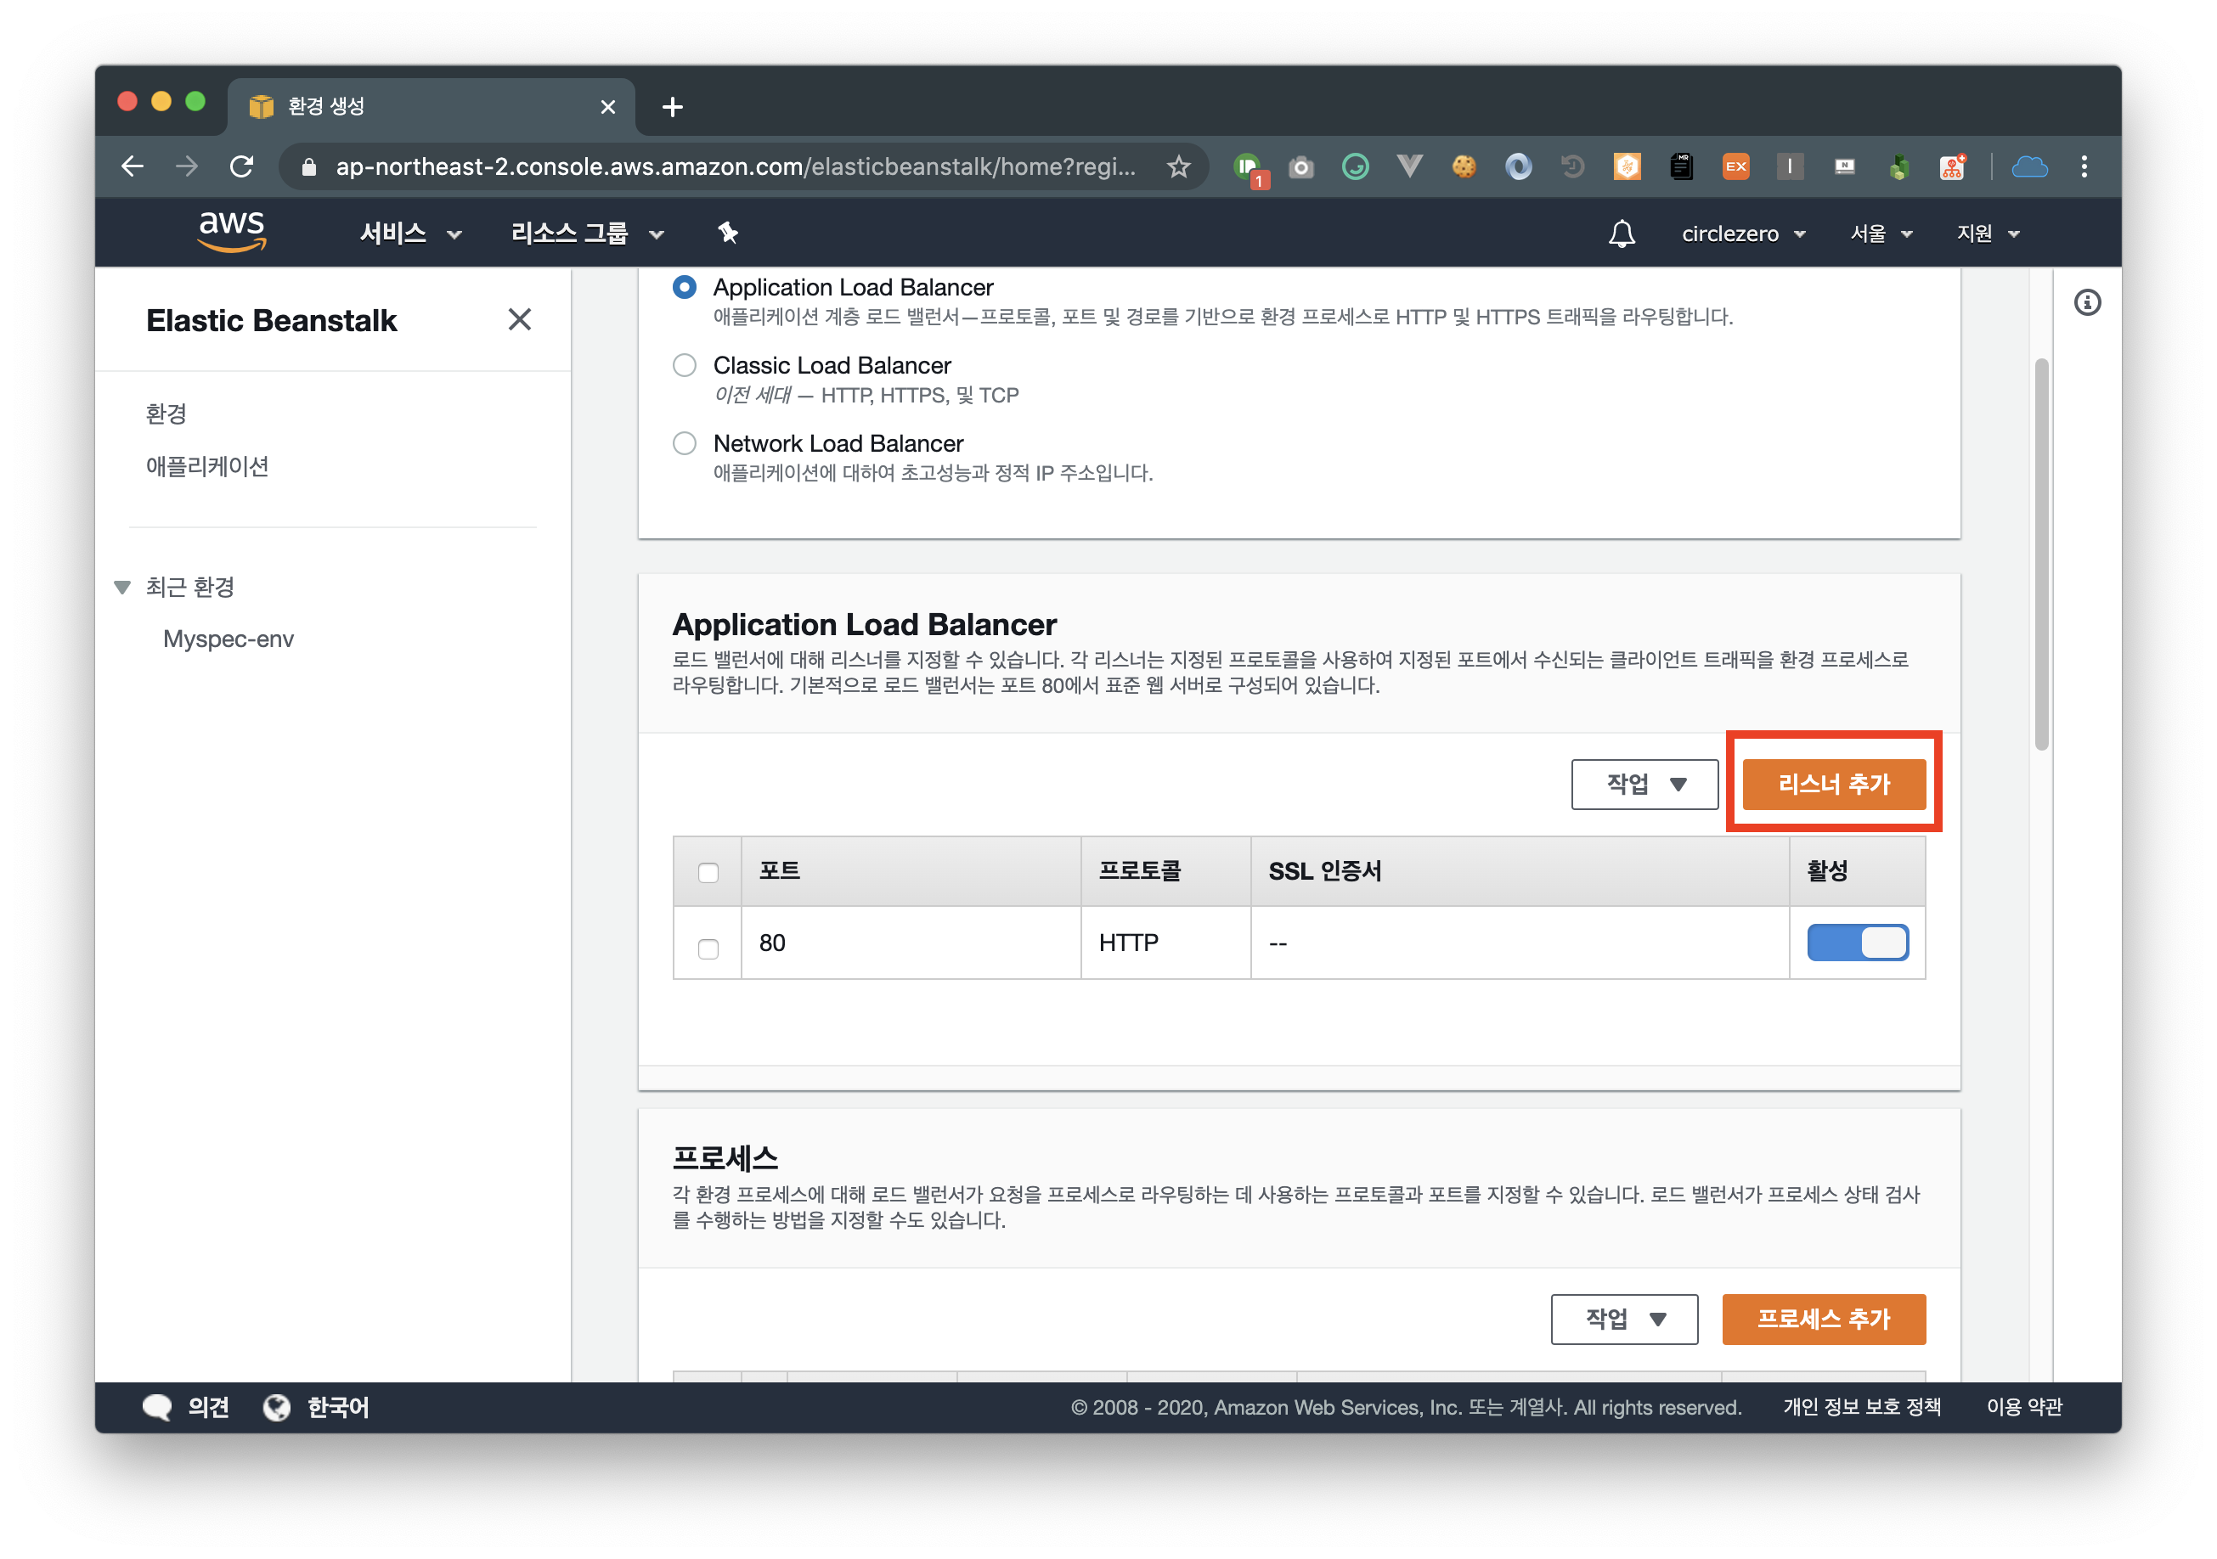
Task: Bookmark page with the star icon
Action: [x=1178, y=167]
